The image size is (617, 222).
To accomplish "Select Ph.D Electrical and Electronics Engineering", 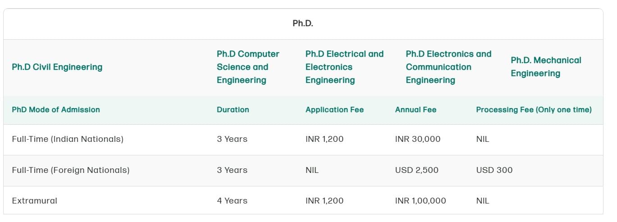I will pyautogui.click(x=344, y=67).
